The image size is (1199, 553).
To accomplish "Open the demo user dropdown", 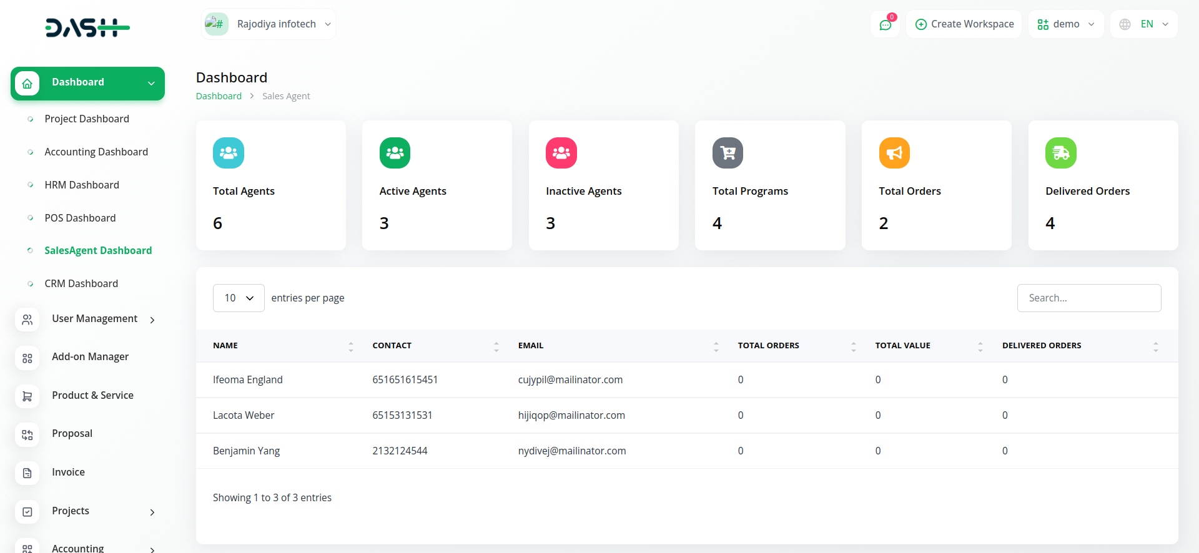I will (x=1065, y=24).
